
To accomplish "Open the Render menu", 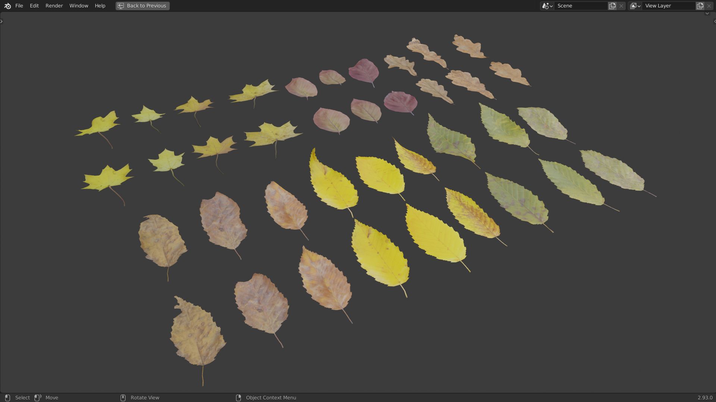I will [x=54, y=6].
